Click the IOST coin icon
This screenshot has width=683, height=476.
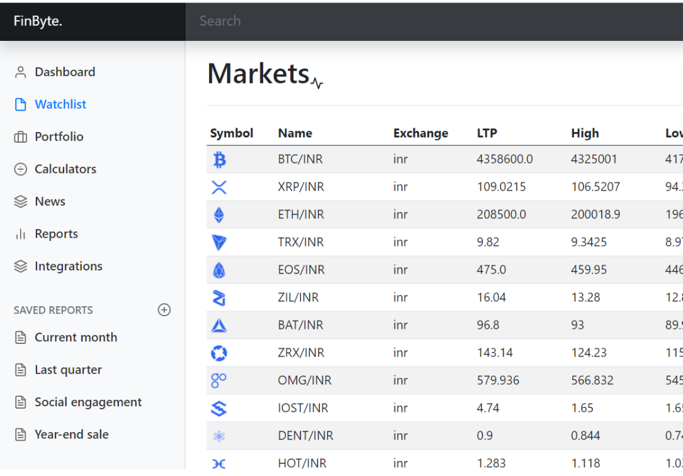tap(219, 409)
